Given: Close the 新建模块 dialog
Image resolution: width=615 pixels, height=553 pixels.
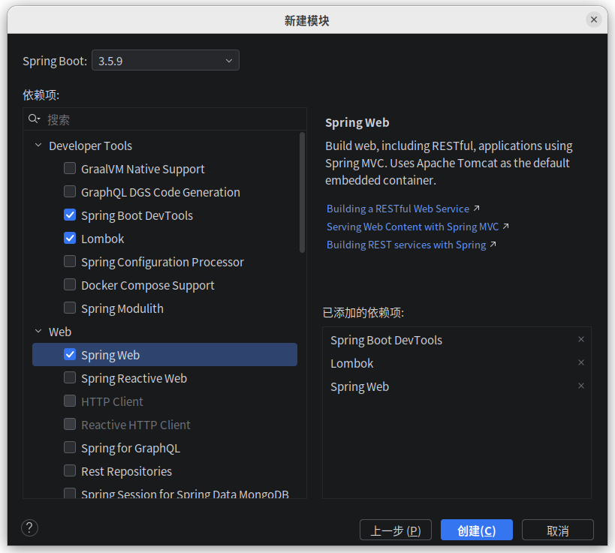Looking at the screenshot, I should pos(594,20).
